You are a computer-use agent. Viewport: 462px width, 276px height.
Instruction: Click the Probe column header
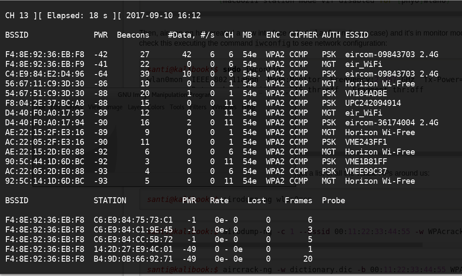click(x=333, y=200)
